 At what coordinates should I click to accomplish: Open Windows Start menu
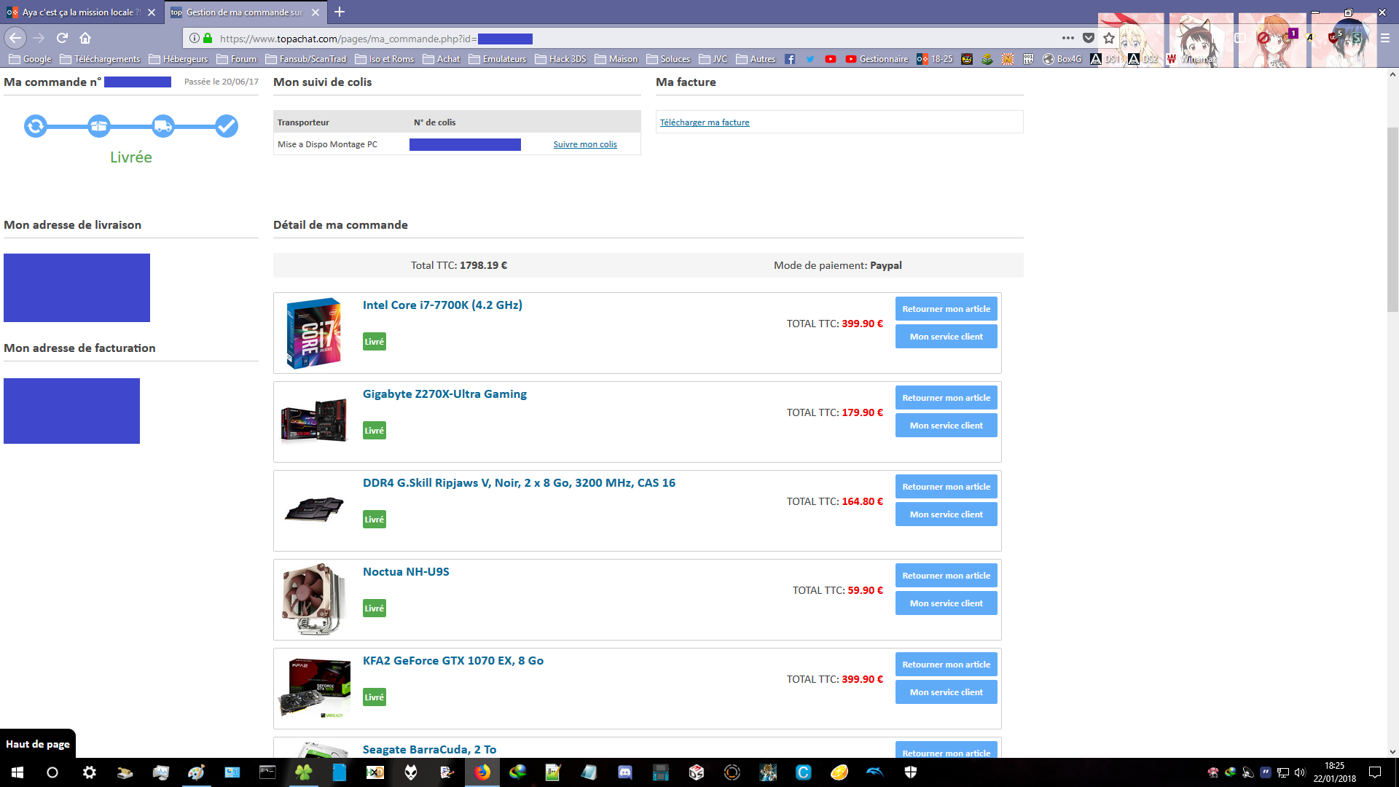17,772
